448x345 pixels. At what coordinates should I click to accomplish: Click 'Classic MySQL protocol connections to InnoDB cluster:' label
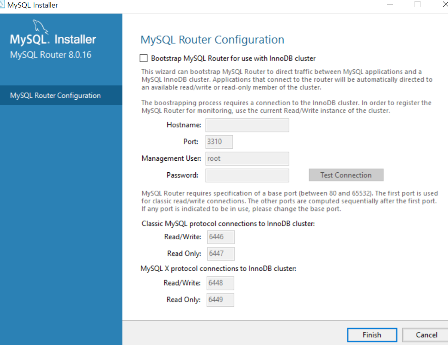click(228, 223)
